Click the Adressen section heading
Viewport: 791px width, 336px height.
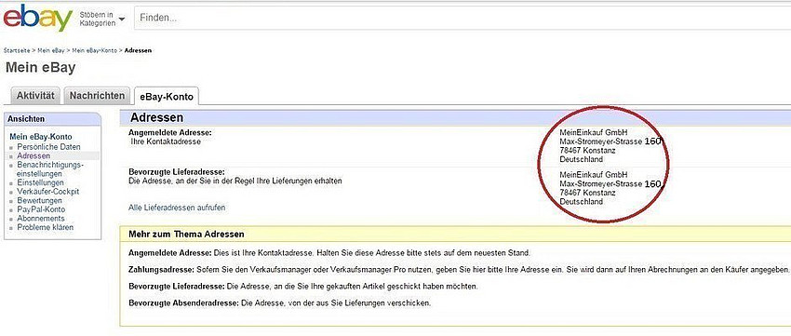click(156, 118)
